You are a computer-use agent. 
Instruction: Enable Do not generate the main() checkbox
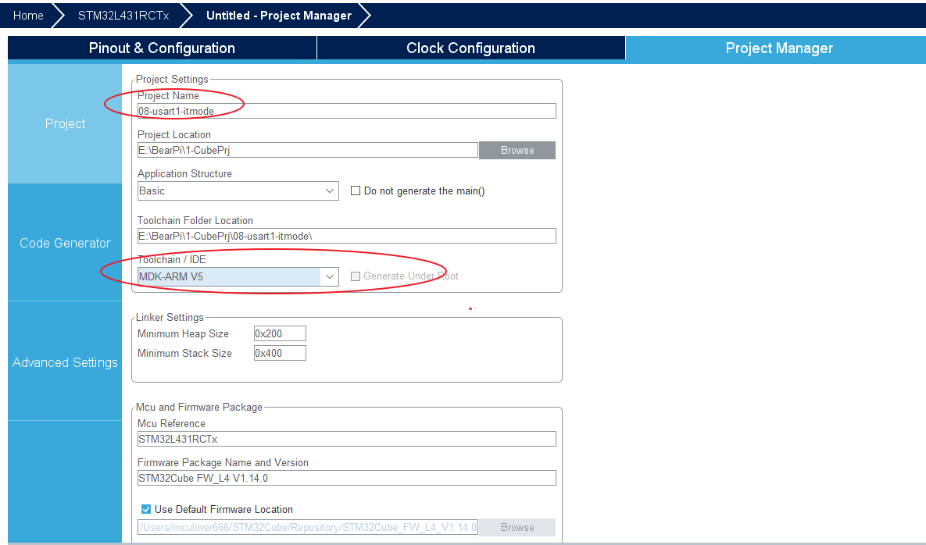(x=356, y=191)
